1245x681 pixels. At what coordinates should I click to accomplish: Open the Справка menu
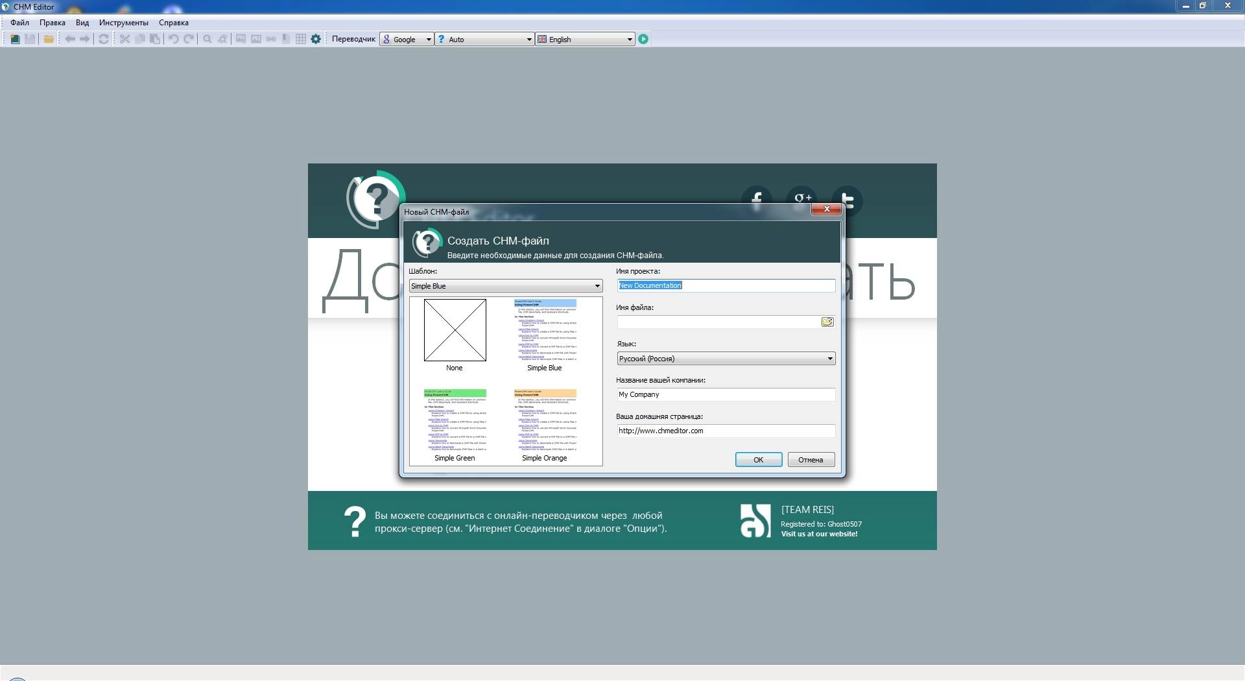(174, 23)
